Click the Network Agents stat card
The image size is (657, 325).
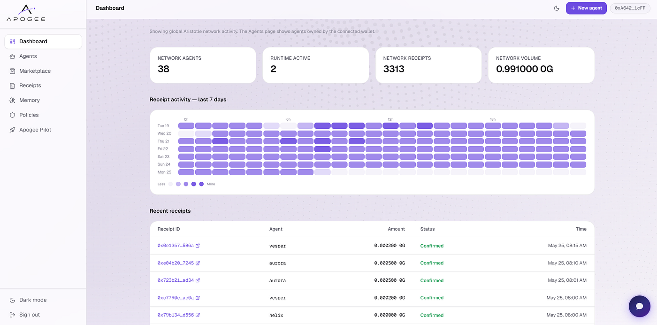click(x=203, y=65)
